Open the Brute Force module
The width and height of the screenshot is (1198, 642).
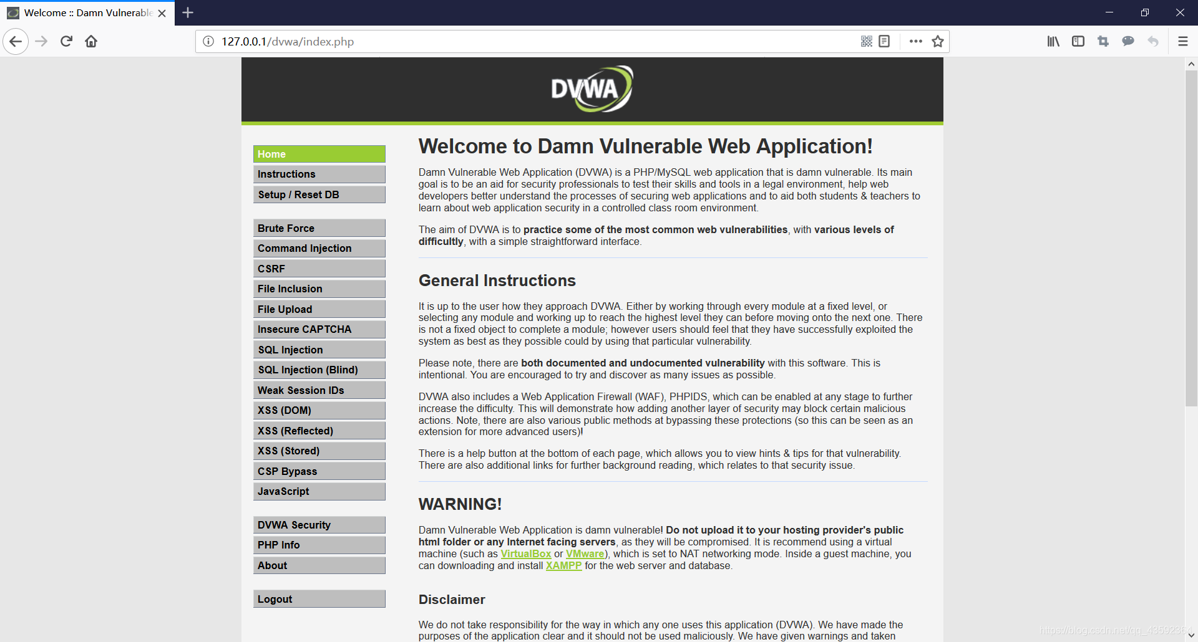319,228
